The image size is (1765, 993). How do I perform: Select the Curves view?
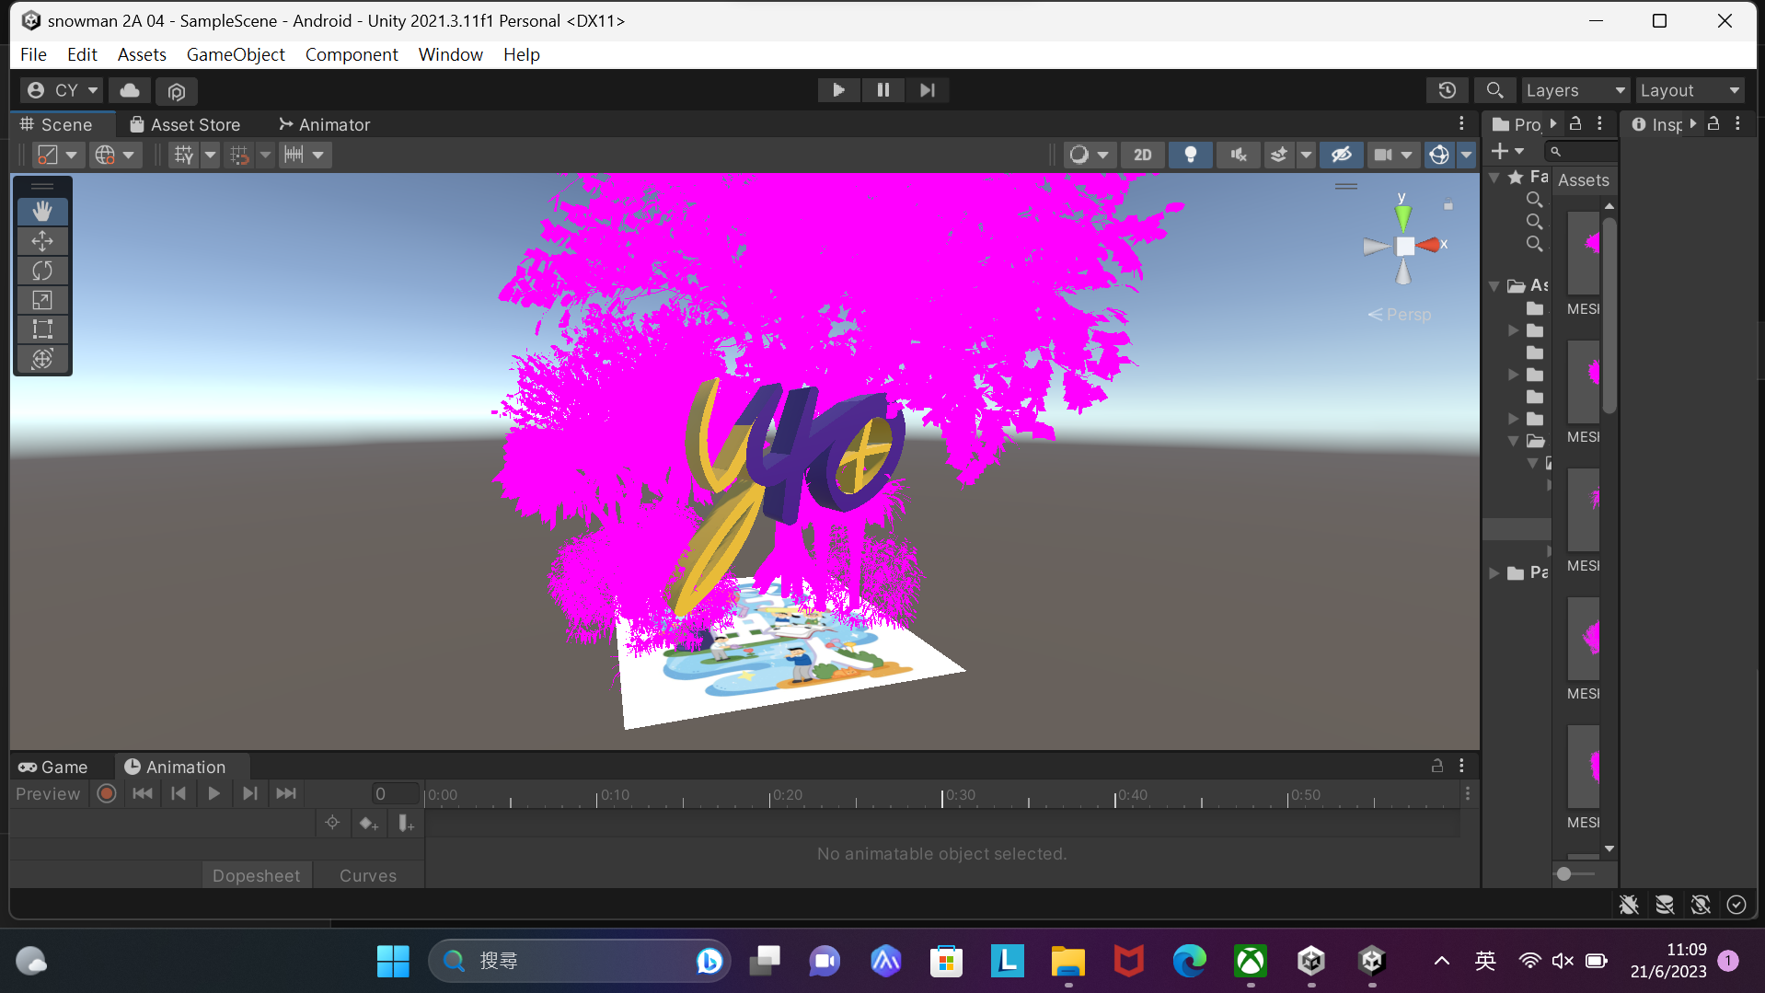pyautogui.click(x=368, y=876)
